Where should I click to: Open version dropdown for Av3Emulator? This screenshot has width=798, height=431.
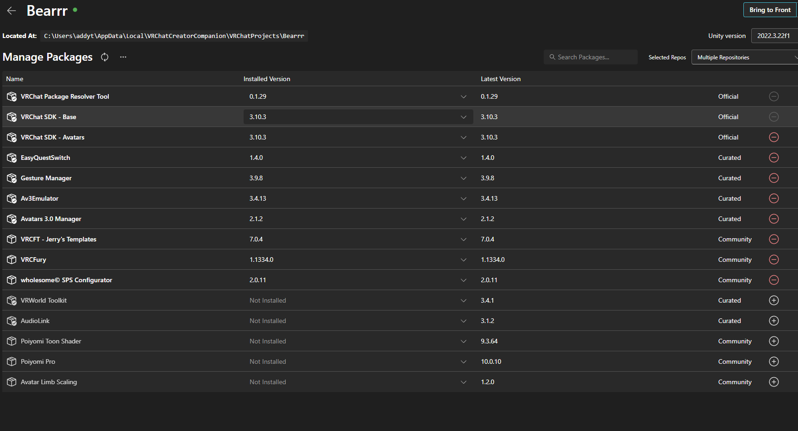click(x=358, y=198)
